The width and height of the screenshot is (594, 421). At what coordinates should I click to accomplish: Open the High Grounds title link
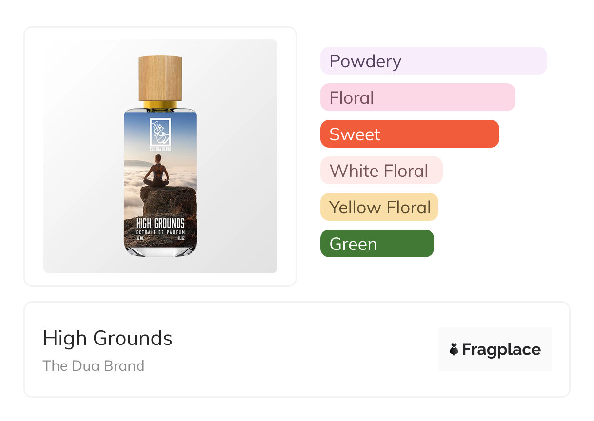pyautogui.click(x=107, y=338)
